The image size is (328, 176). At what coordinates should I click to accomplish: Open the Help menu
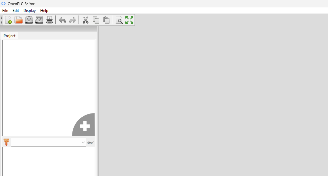click(x=44, y=11)
